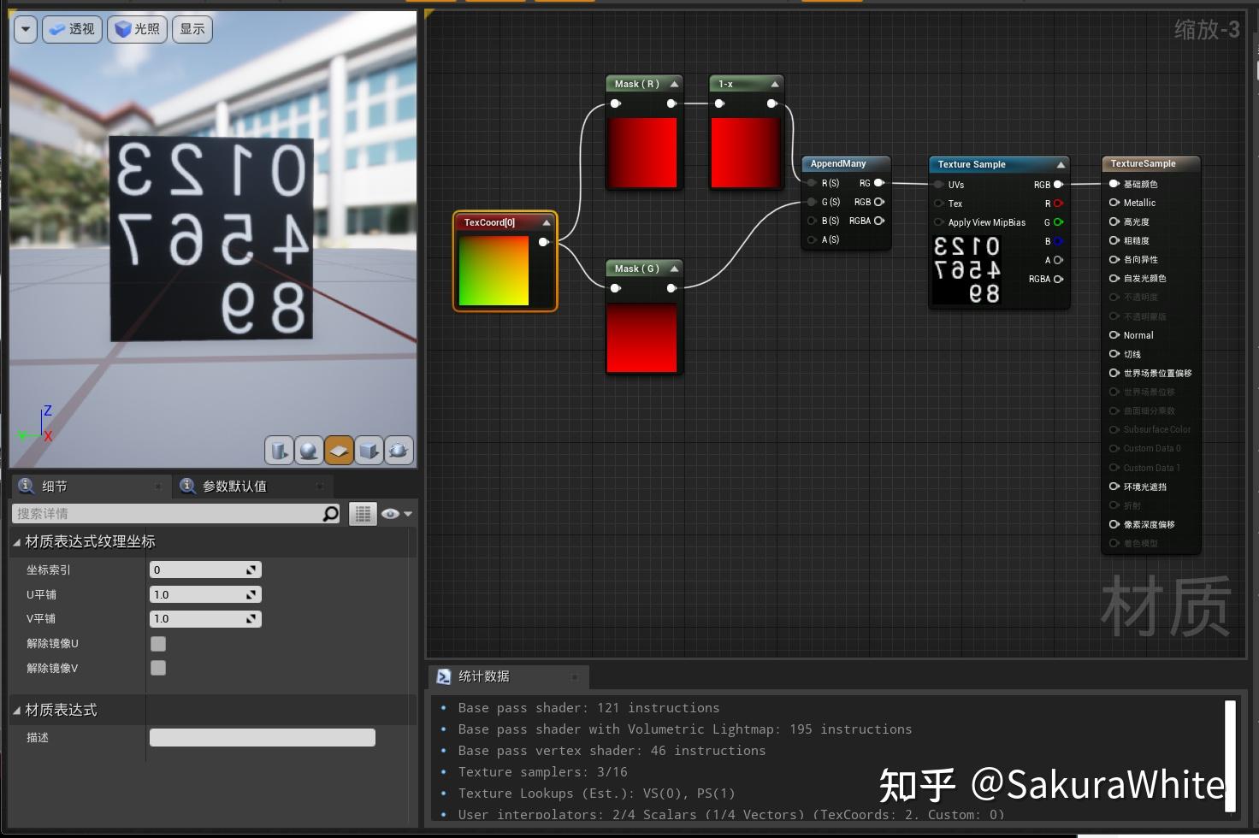Open the viewport options dropdown arrow
1259x838 pixels.
click(25, 28)
